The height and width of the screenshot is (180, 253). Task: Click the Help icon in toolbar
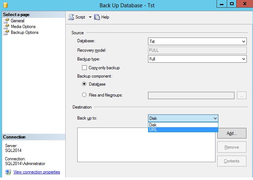(97, 17)
